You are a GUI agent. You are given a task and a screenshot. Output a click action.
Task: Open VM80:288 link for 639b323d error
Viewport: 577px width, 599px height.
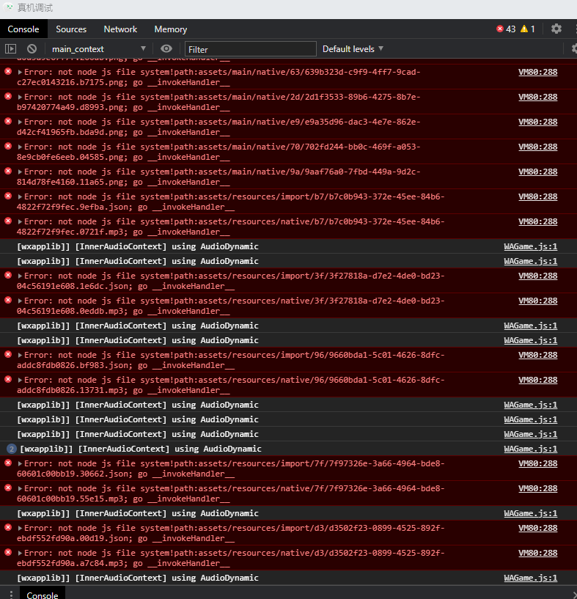click(x=537, y=72)
